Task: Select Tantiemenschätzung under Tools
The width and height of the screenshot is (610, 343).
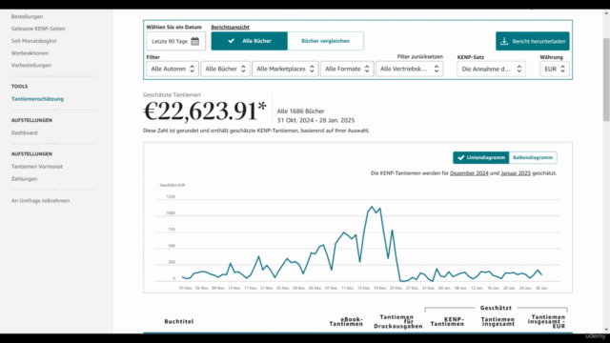Action: click(37, 99)
